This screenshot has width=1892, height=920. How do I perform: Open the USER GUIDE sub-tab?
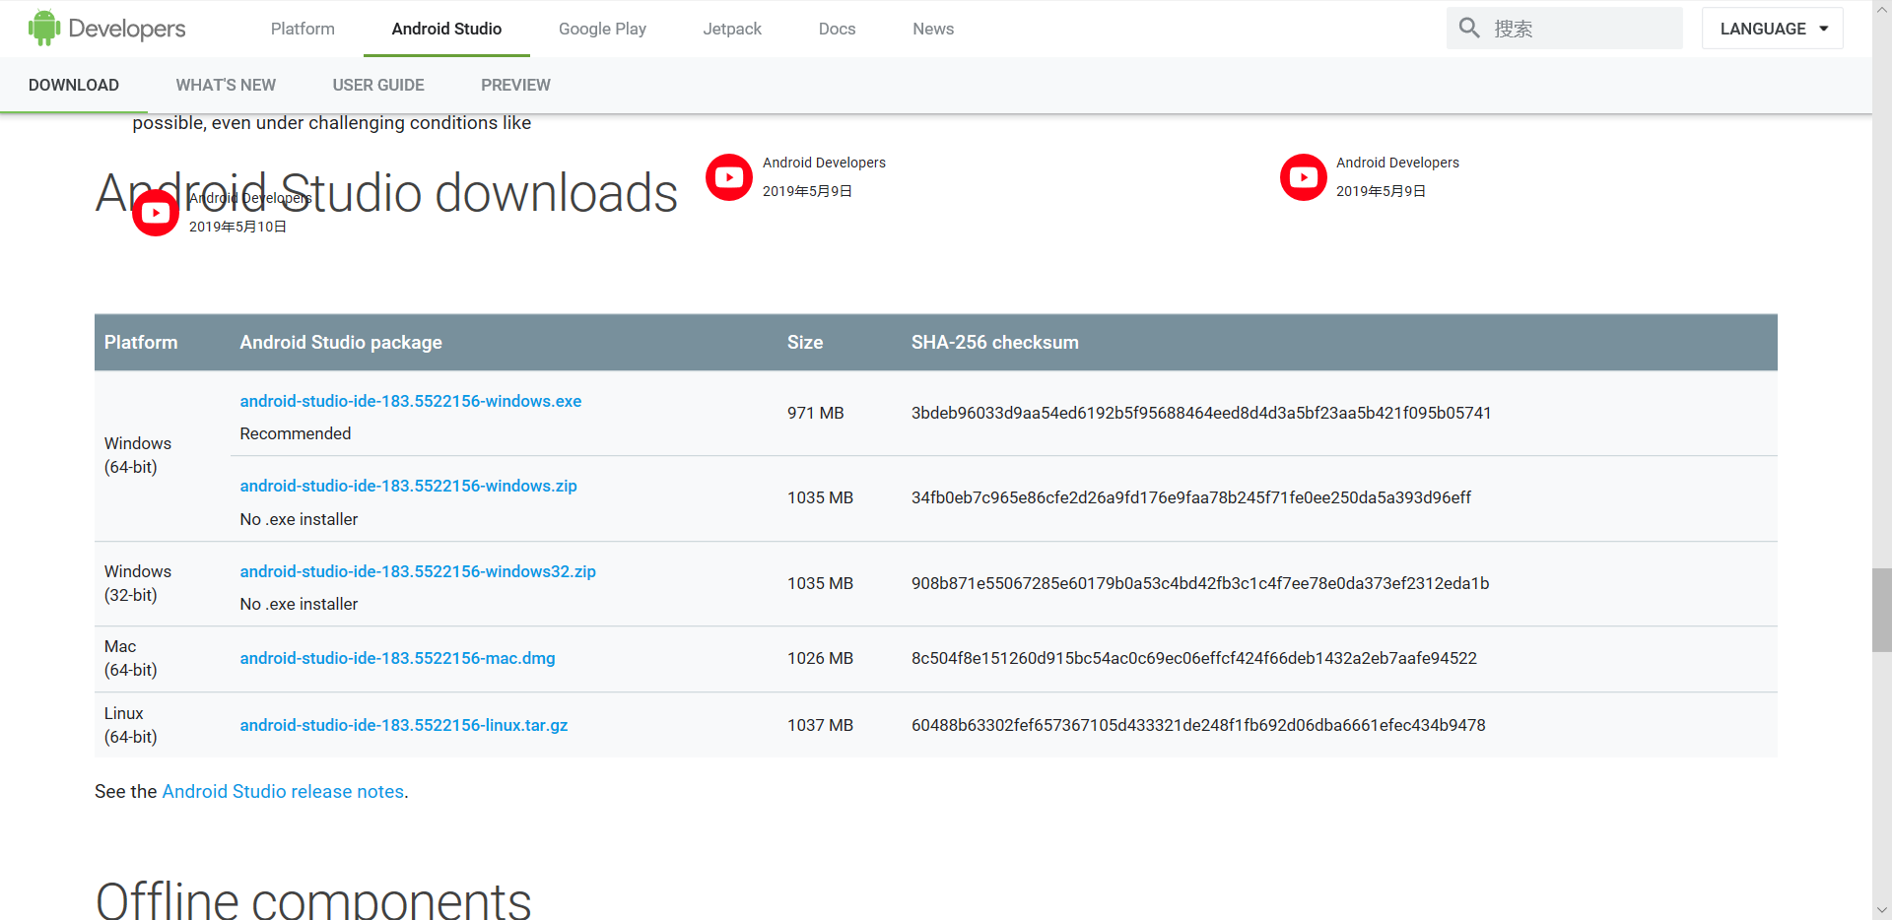[378, 85]
